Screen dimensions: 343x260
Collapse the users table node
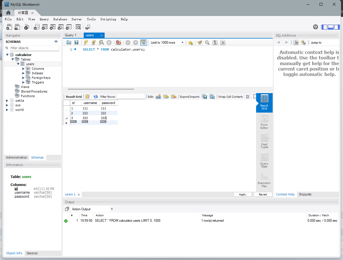(18, 64)
